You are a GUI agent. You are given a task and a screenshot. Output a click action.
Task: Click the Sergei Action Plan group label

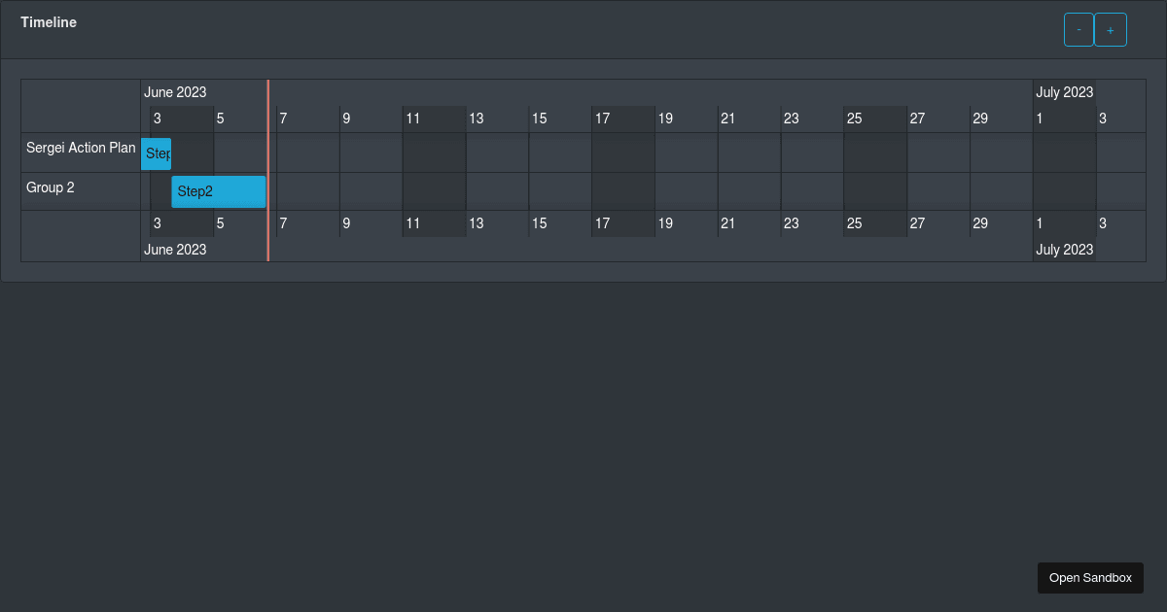[x=81, y=149]
